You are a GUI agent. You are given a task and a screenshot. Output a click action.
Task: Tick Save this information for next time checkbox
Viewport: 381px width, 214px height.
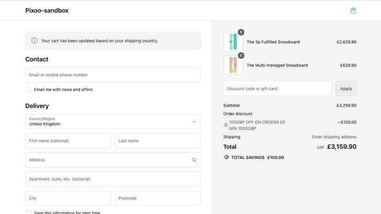(x=29, y=212)
